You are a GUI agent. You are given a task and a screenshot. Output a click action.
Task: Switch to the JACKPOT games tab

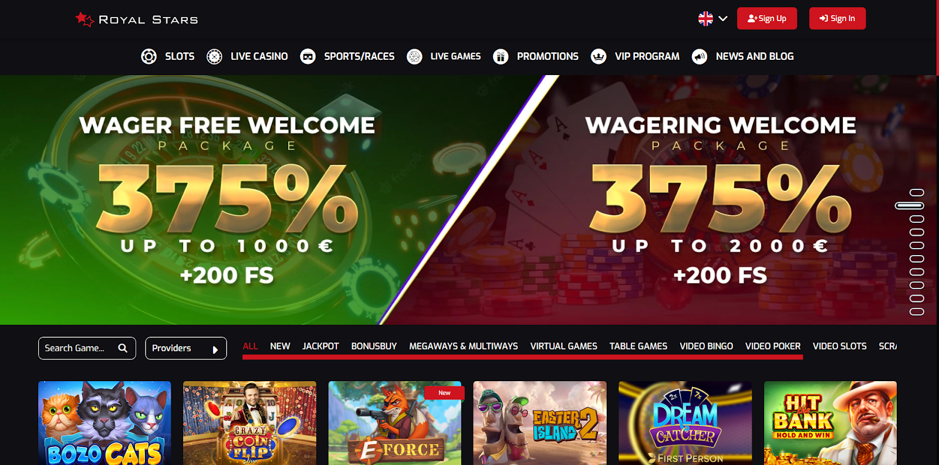click(x=320, y=346)
